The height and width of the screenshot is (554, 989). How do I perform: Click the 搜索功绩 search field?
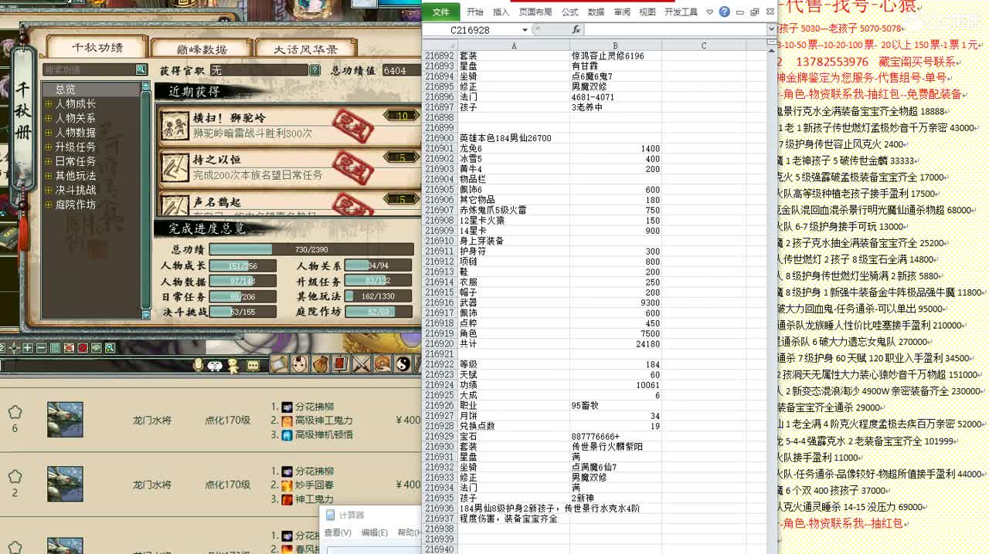coord(89,69)
